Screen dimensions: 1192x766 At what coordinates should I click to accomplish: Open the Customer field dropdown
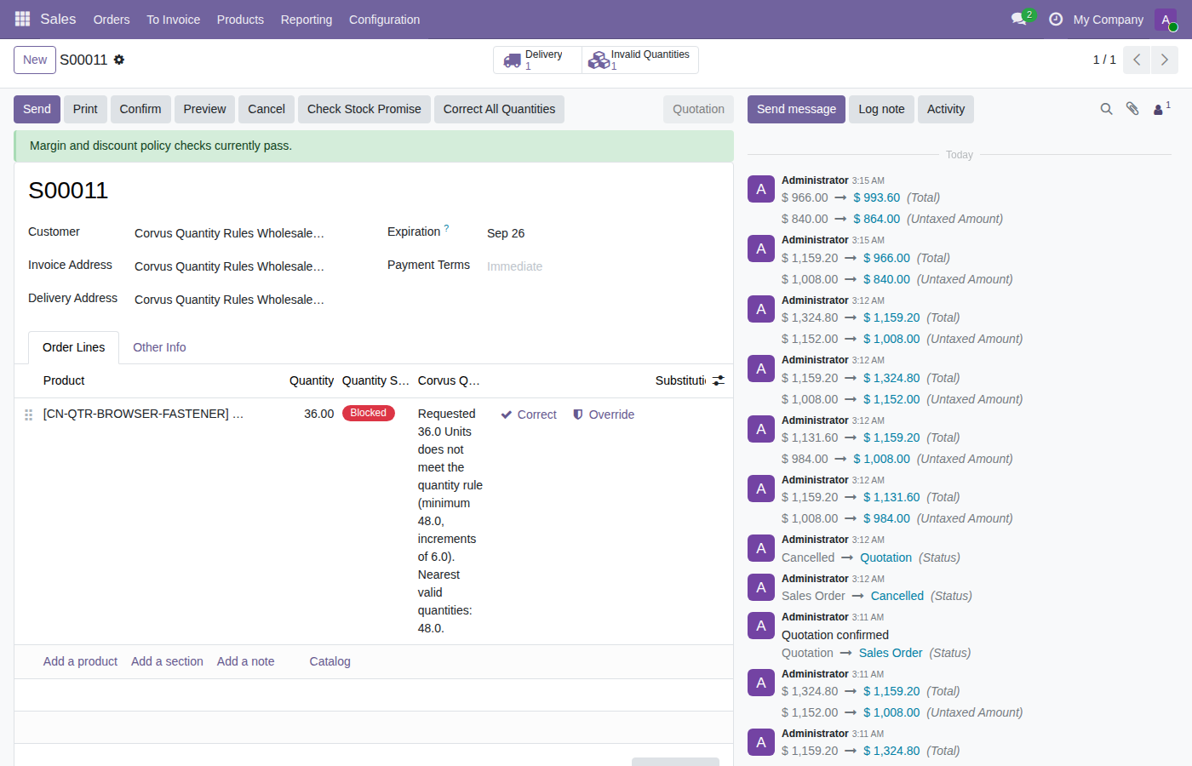tap(247, 233)
